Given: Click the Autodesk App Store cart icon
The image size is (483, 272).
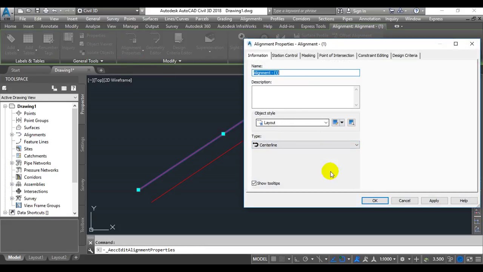Looking at the screenshot, I should (x=392, y=11).
